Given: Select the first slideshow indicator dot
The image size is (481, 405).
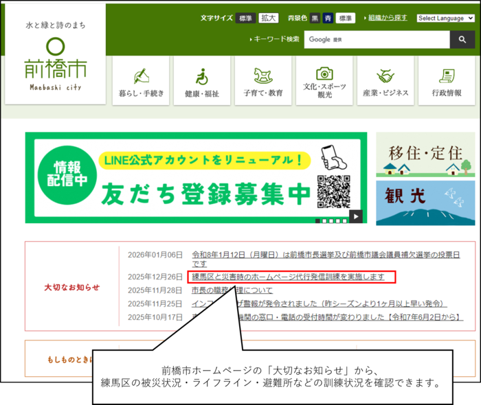Looking at the screenshot, I should tap(317, 221).
